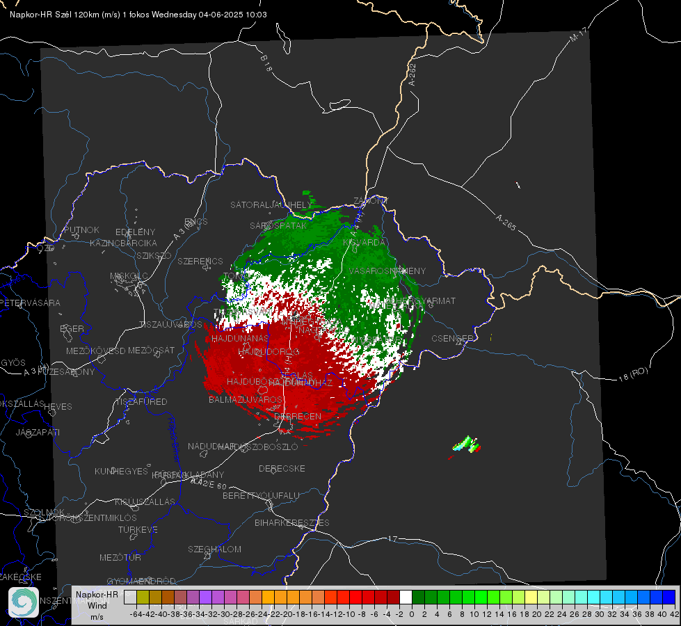681x626 pixels.
Task: Click the B 18 road label
Action: (266, 63)
